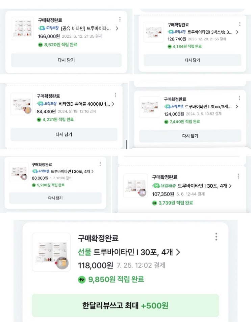Expand [공유 비타민] 트루바이타 order details chevron
Viewport: 251px width, 322px height.
pyautogui.click(x=117, y=28)
